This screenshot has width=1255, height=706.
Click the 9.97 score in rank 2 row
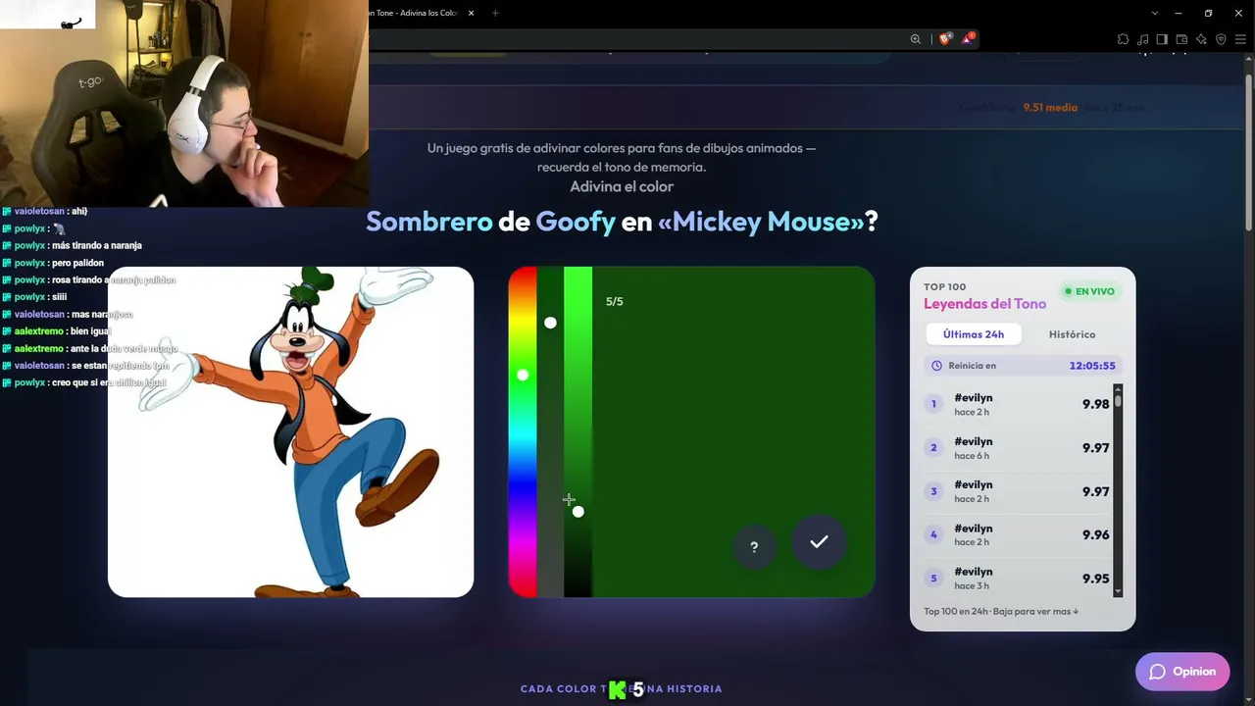click(1096, 448)
